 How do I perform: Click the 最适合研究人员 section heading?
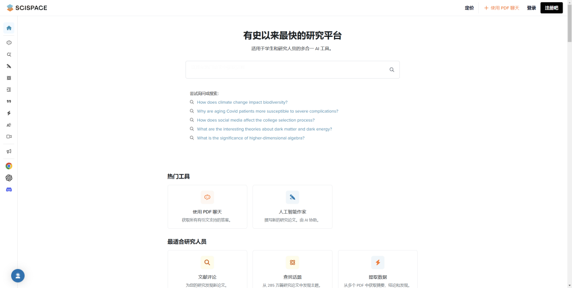point(187,242)
